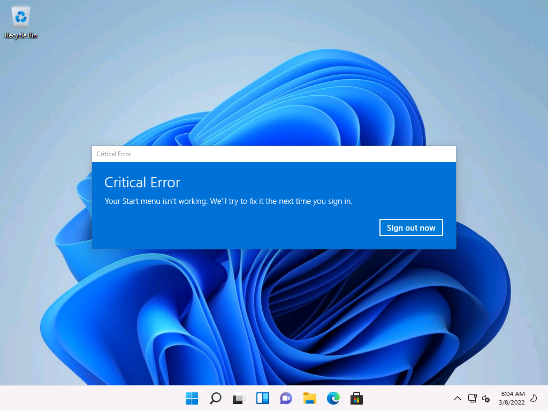Open Task View
This screenshot has height=411, width=548.
click(x=239, y=398)
